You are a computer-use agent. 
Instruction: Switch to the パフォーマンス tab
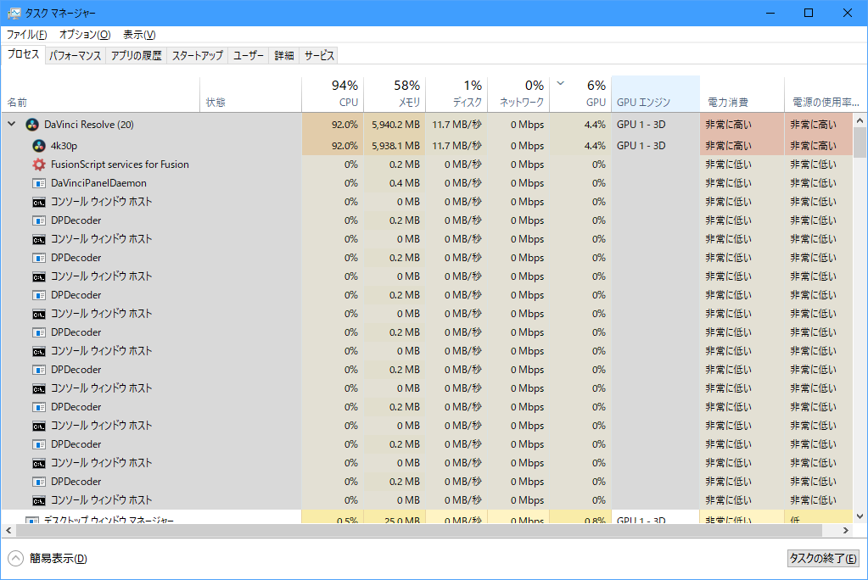76,55
